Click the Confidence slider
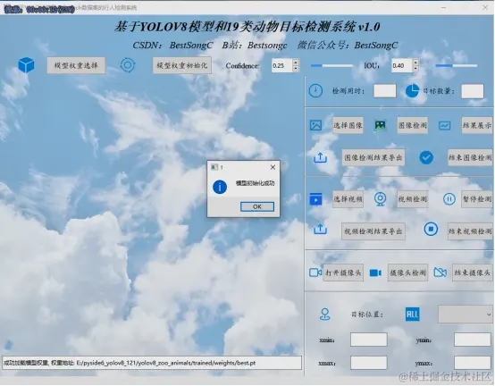495x386 pixels. tap(331, 65)
